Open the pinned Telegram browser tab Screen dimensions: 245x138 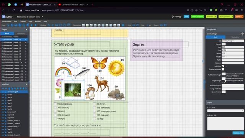16,5
